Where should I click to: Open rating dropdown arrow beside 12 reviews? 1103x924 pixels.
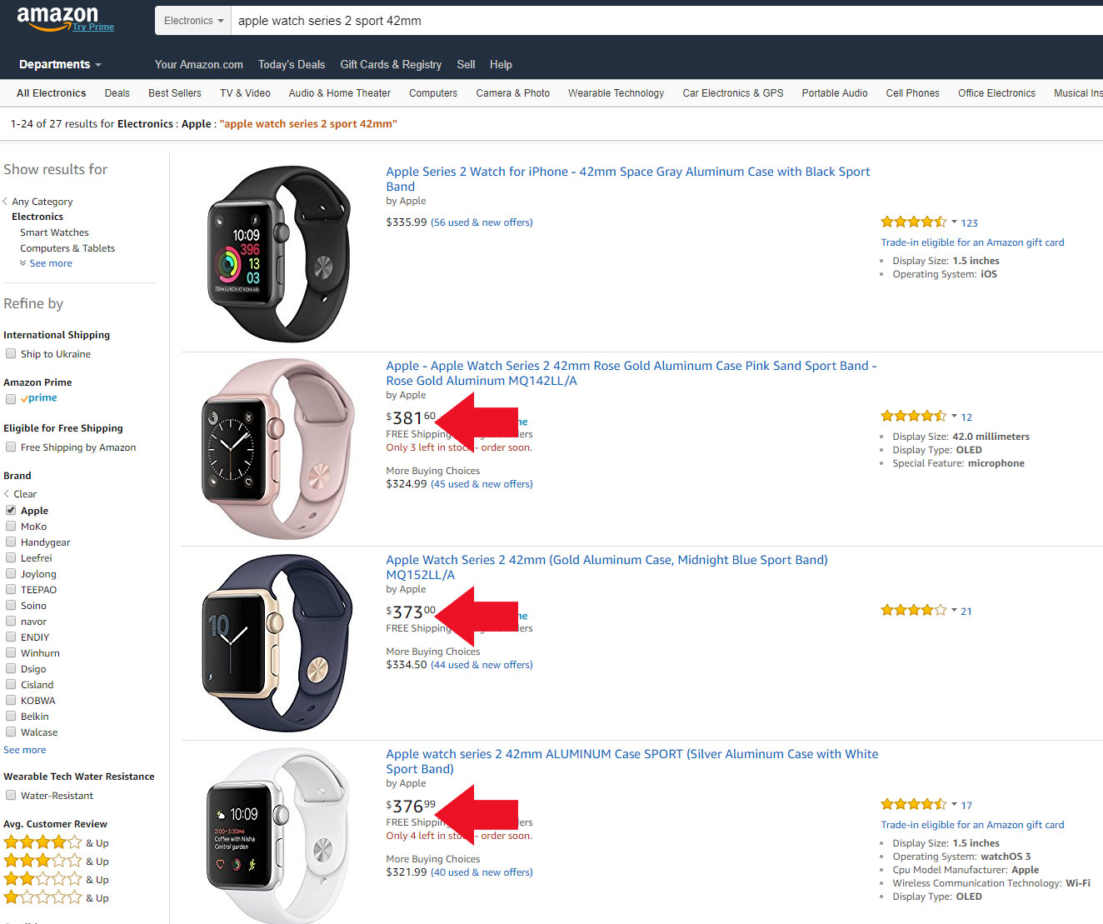coord(954,417)
